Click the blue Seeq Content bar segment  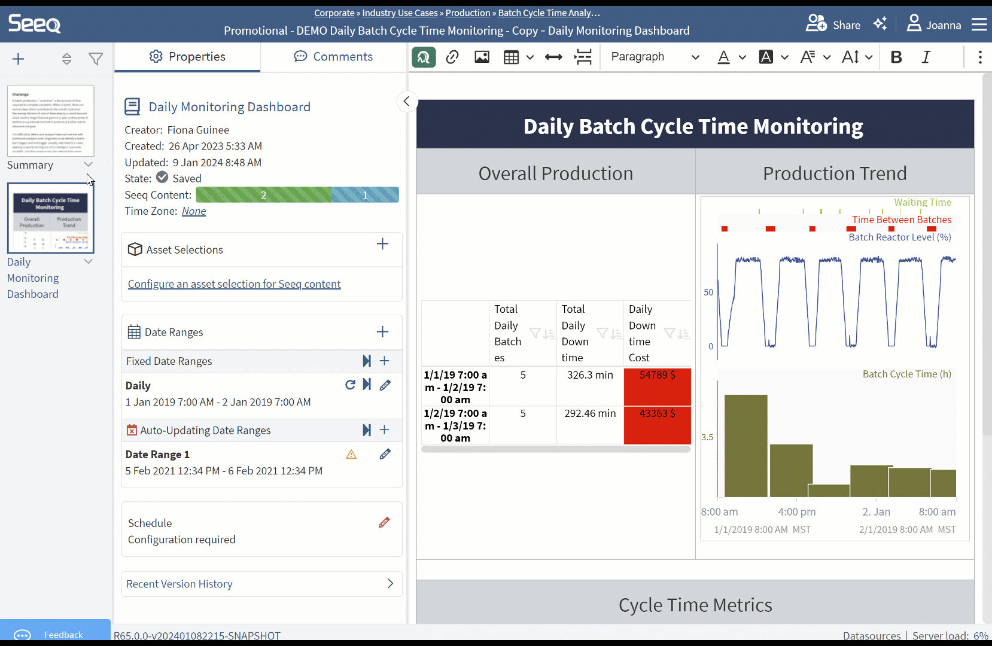tap(366, 195)
